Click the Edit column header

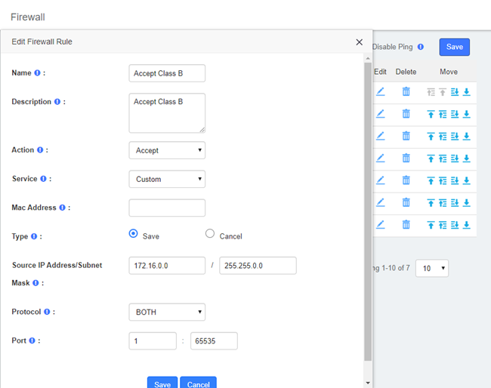(x=380, y=72)
